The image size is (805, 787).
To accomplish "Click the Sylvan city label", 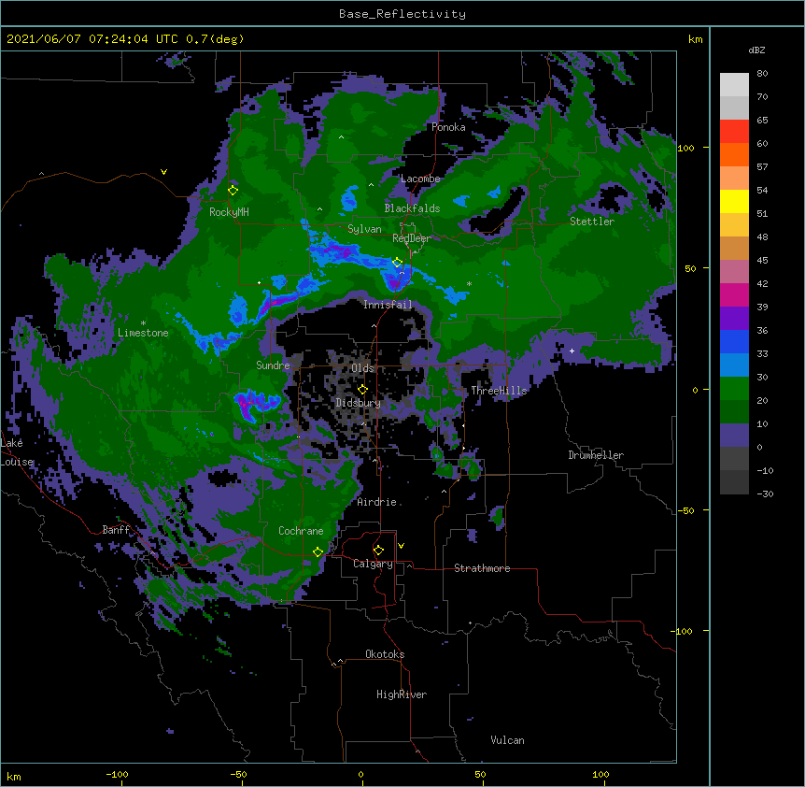I will click(x=364, y=229).
